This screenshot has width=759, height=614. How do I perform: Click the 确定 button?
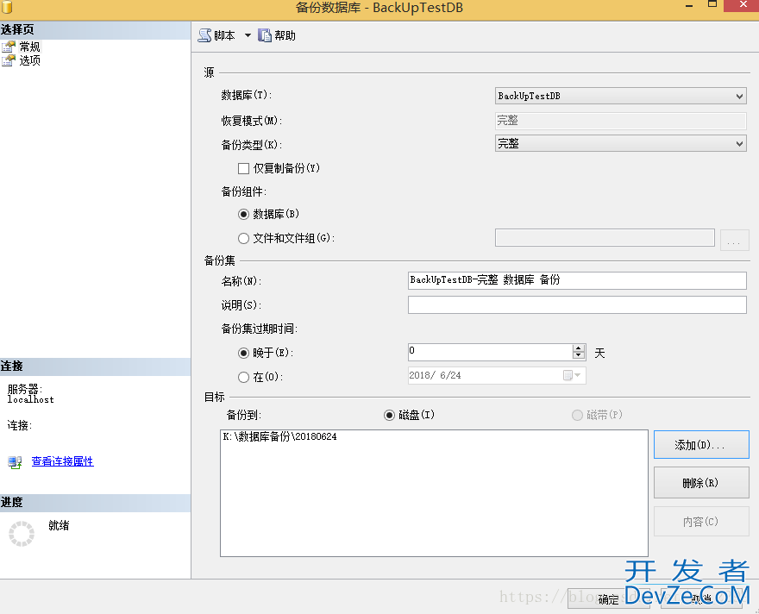coord(608,599)
